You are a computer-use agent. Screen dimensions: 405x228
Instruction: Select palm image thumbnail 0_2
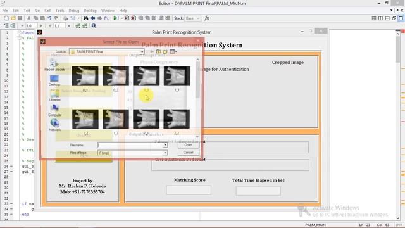coord(116,76)
